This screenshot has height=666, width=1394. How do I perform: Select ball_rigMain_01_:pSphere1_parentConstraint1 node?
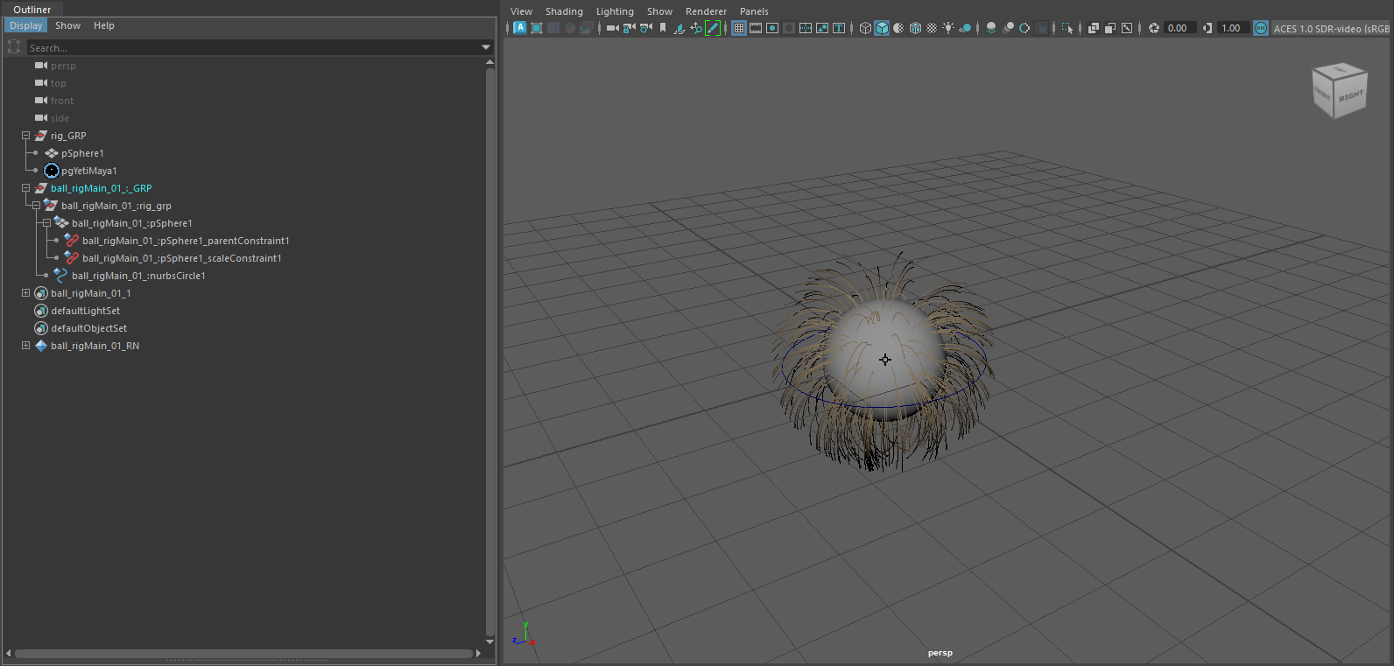[186, 241]
